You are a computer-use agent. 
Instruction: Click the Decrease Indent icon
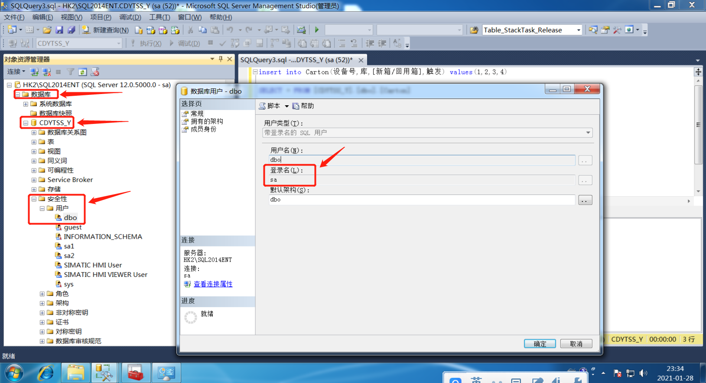click(x=370, y=43)
